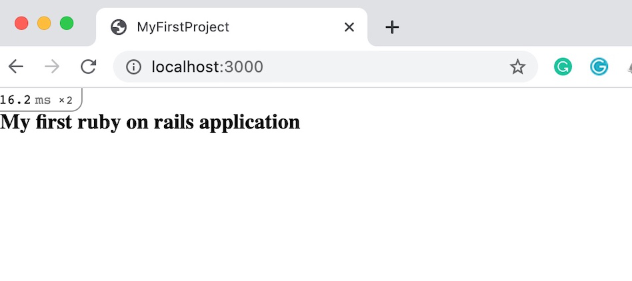Image resolution: width=632 pixels, height=281 pixels.
Task: Minimize the window with the yellow button
Action: point(44,23)
